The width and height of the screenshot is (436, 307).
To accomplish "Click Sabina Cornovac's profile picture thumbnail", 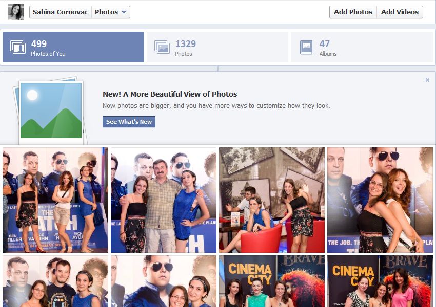I will point(16,12).
